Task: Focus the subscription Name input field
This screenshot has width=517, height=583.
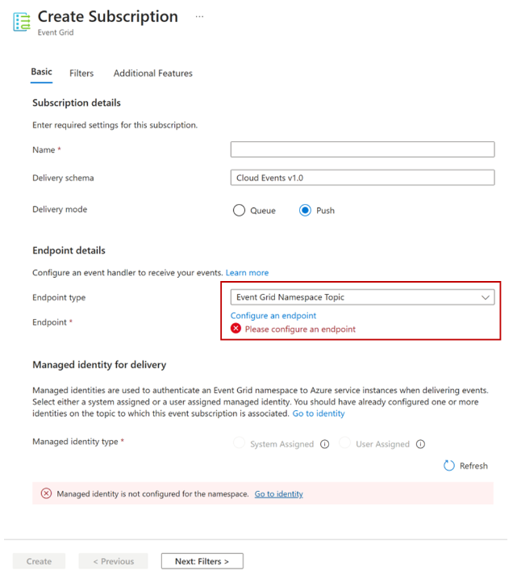Action: (362, 149)
